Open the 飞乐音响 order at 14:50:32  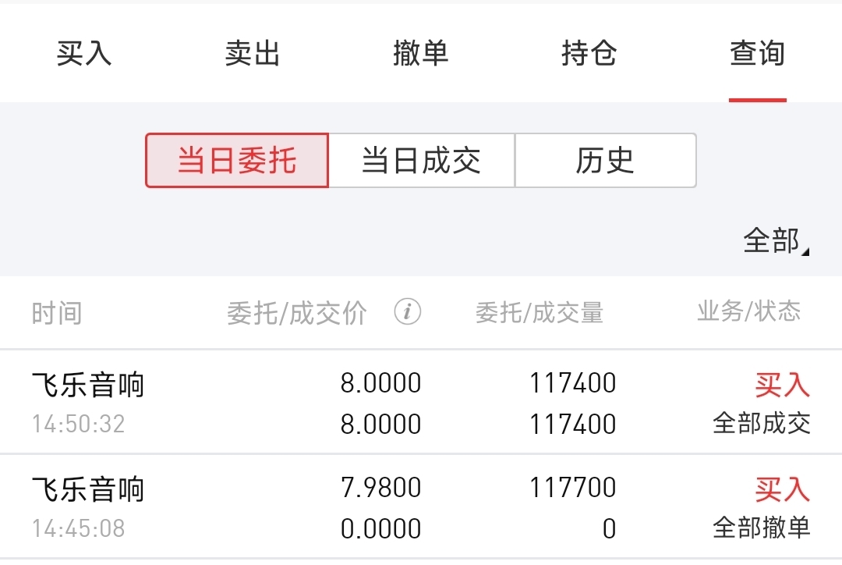(x=88, y=386)
